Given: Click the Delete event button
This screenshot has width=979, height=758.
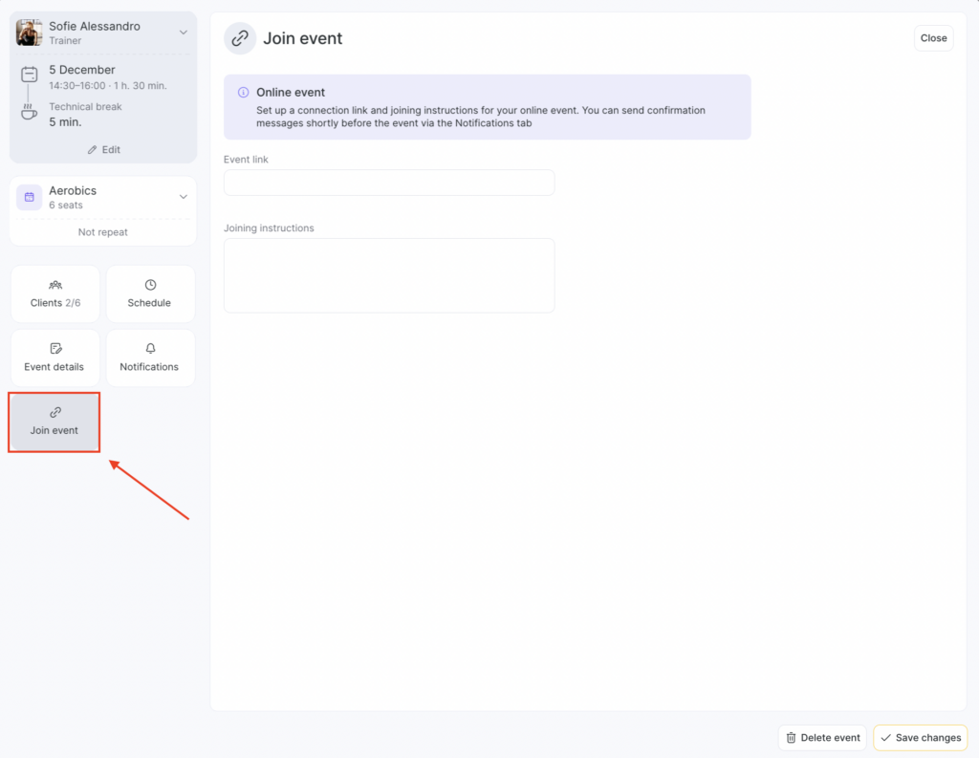Looking at the screenshot, I should tap(822, 738).
